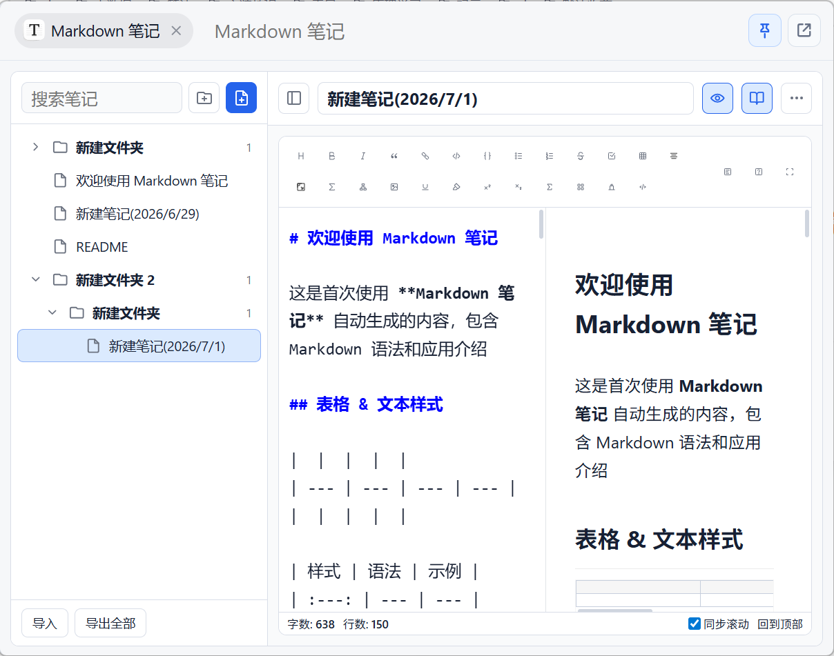Apply subscript (x₂) formatting
This screenshot has width=834, height=656.
click(x=518, y=187)
